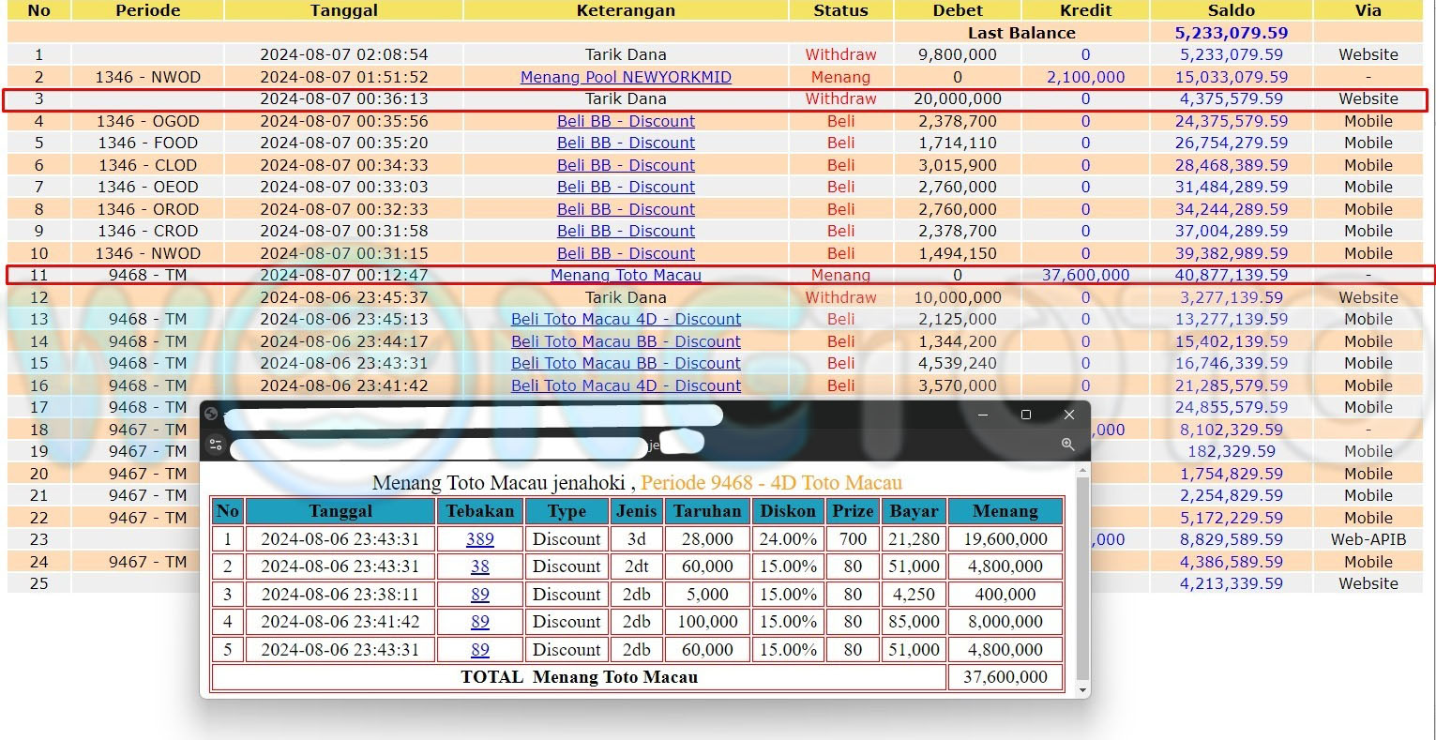Click the Tebakan 389 link in popup
1436x740 pixels.
click(479, 539)
